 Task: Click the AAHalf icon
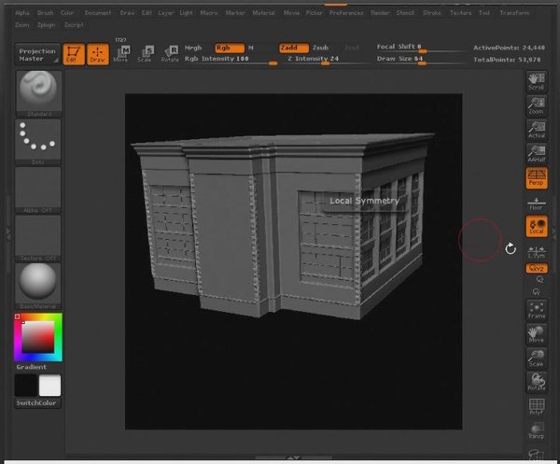[537, 154]
